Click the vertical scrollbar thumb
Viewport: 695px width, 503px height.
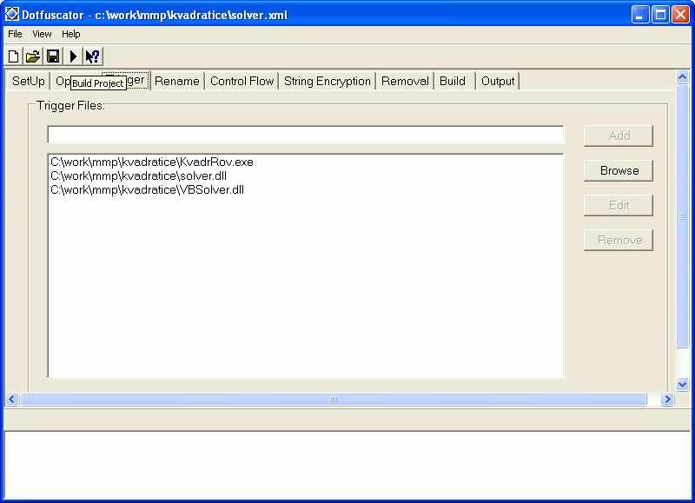coord(683,216)
